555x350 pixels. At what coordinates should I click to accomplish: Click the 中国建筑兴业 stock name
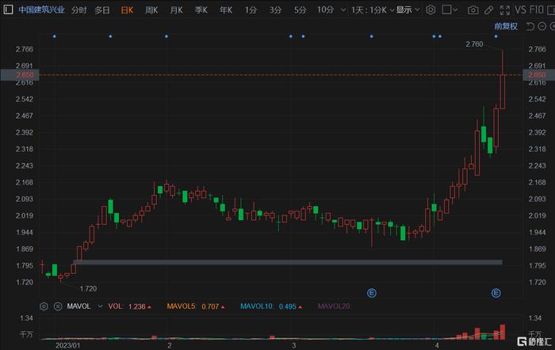point(41,10)
